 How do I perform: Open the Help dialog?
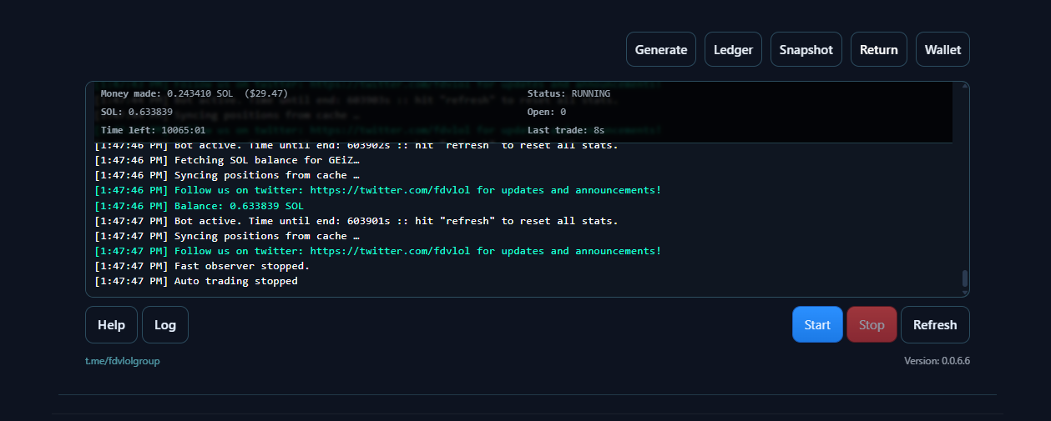111,325
